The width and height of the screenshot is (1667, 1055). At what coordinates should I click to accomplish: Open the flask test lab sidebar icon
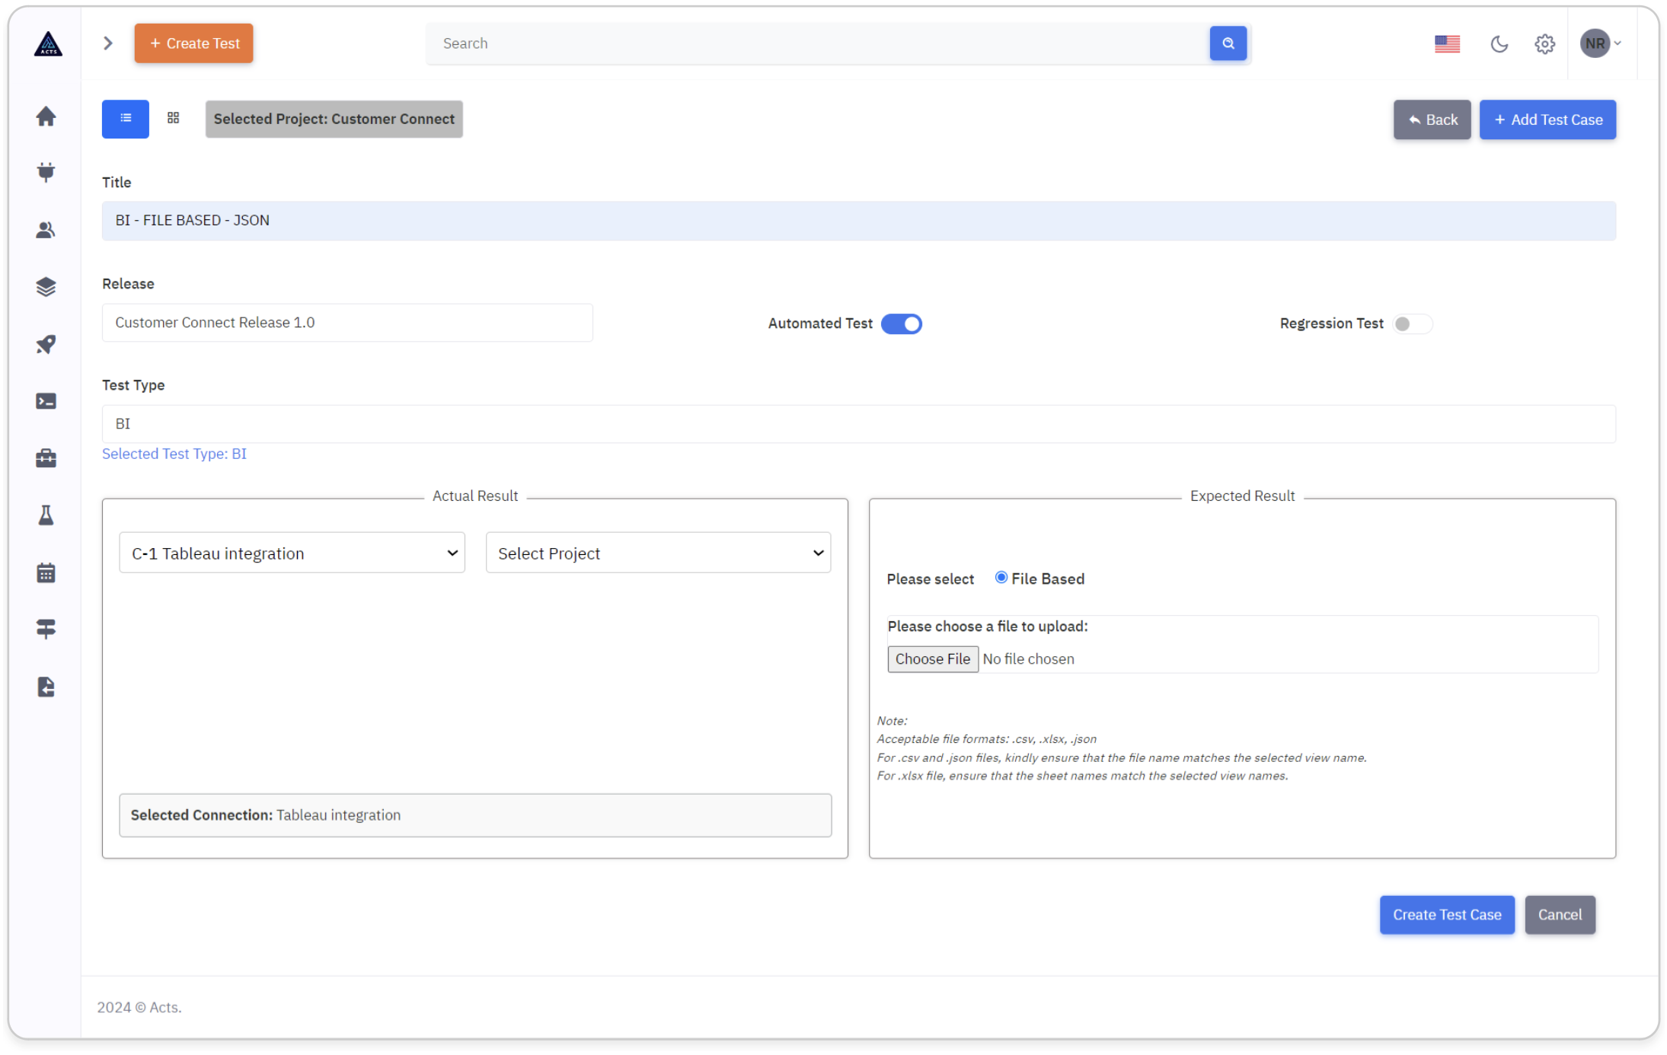[x=46, y=515]
